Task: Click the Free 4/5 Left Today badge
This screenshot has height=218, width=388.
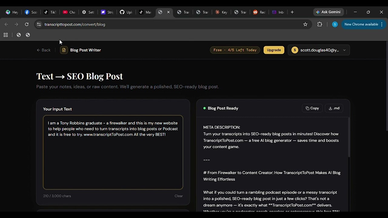Action: click(x=235, y=50)
